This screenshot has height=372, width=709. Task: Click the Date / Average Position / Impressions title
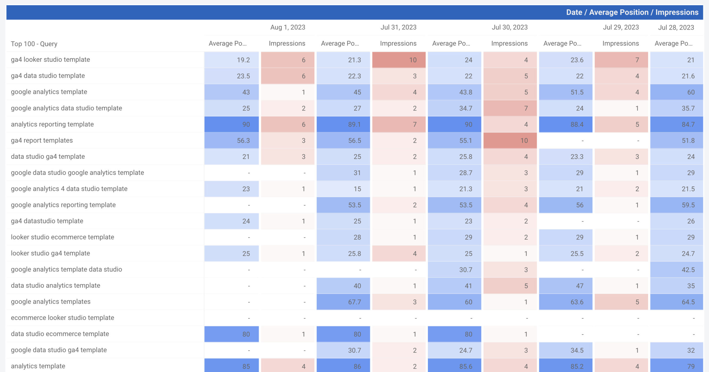[632, 12]
